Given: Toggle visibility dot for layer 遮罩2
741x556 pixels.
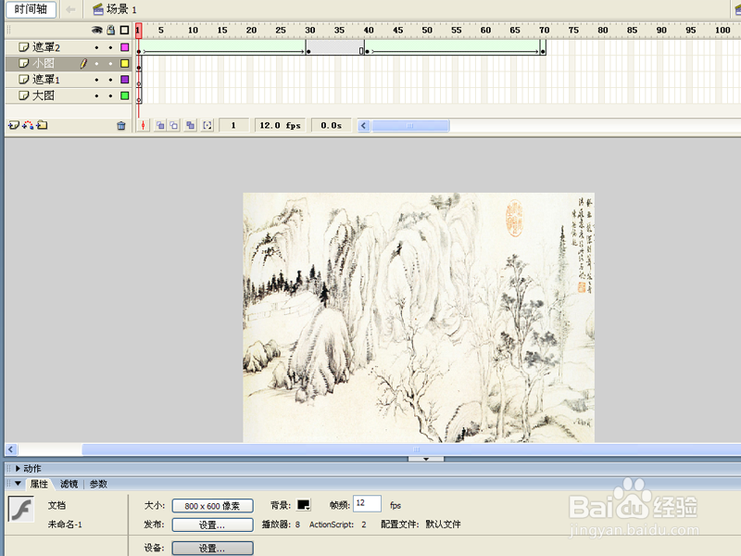Looking at the screenshot, I should click(97, 47).
